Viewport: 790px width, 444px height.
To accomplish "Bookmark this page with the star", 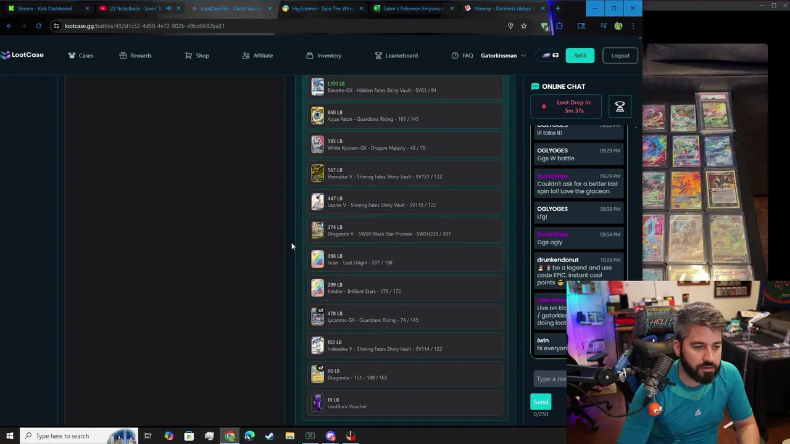I will point(523,26).
